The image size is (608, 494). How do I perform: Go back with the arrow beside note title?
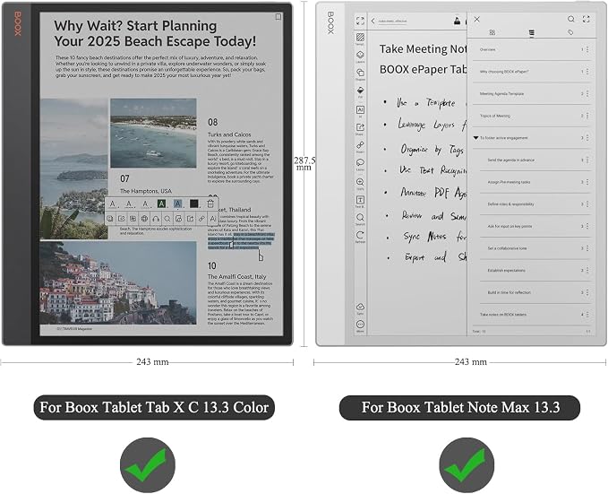(x=373, y=21)
